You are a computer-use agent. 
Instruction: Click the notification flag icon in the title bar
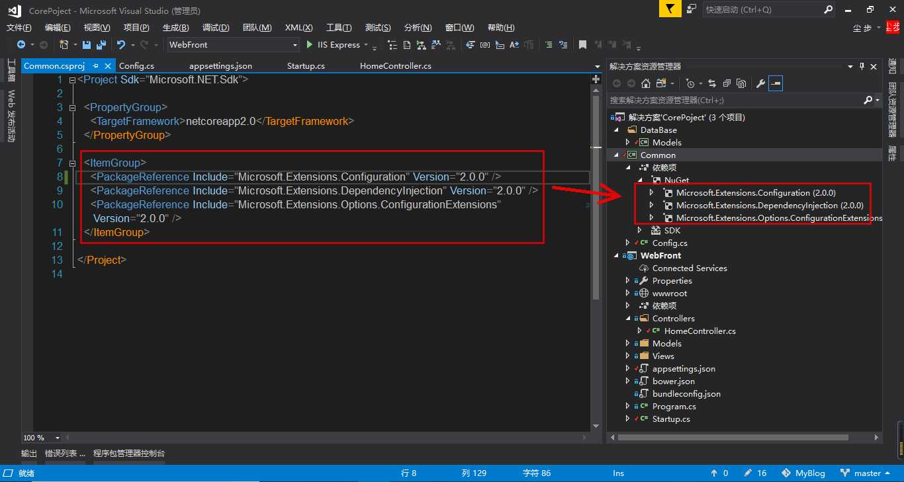tap(670, 9)
